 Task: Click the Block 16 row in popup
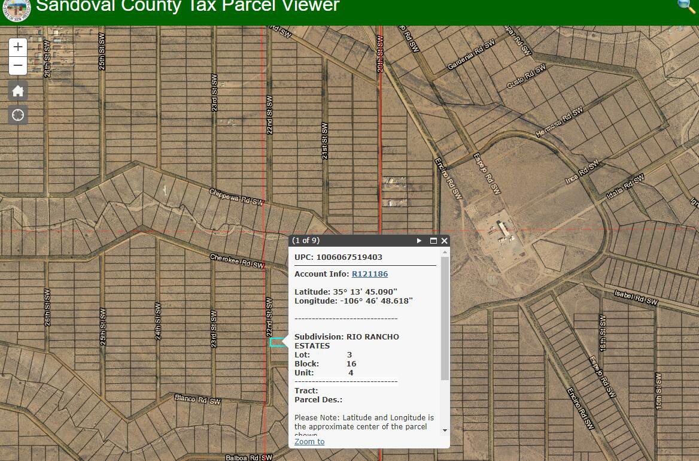(326, 364)
